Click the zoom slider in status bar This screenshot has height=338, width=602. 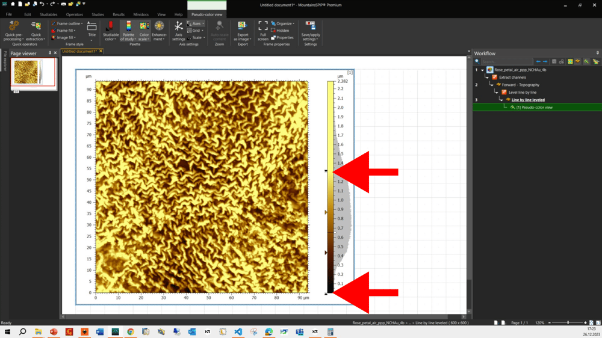point(568,323)
